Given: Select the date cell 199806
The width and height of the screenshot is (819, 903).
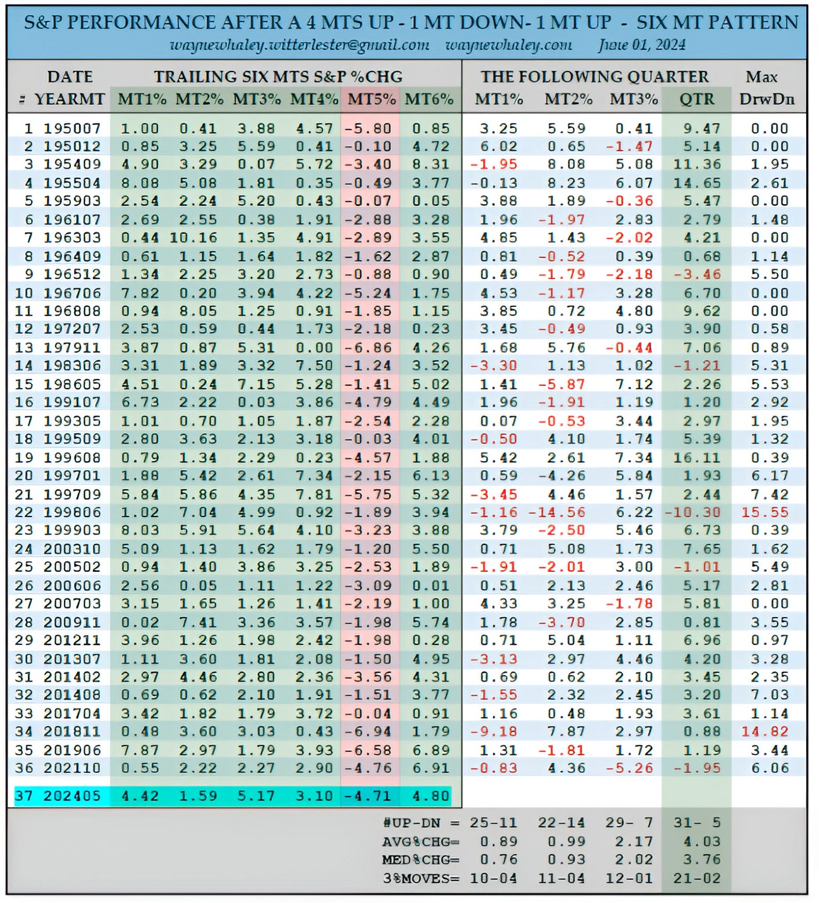Looking at the screenshot, I should point(72,513).
